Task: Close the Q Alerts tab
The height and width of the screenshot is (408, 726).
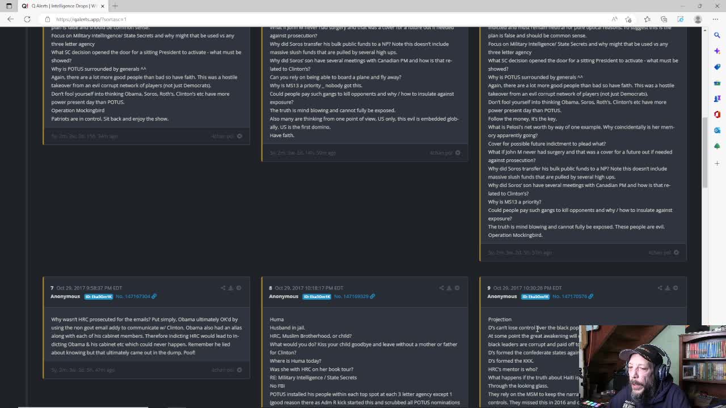Action: (103, 6)
